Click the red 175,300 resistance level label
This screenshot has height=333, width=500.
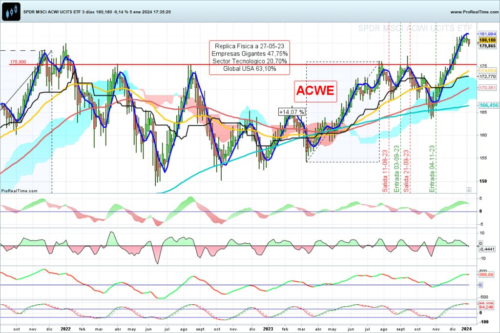coord(18,62)
